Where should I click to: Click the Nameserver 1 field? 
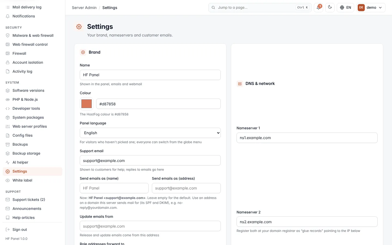[x=307, y=138]
